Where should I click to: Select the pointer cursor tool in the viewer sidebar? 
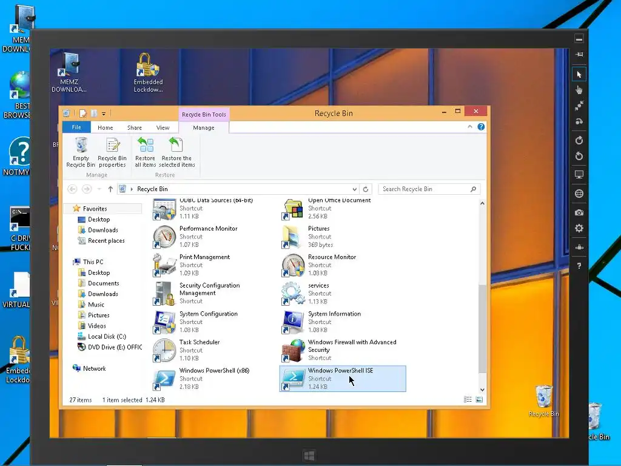579,75
